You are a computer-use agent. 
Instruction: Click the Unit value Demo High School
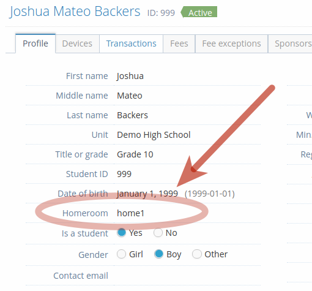point(154,135)
